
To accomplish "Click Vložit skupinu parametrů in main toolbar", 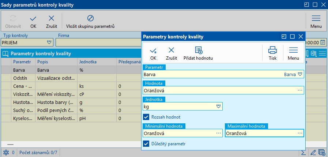I will point(90,21).
